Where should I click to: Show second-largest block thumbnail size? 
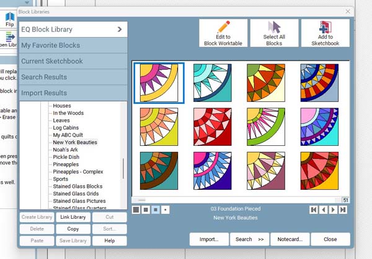(x=146, y=210)
